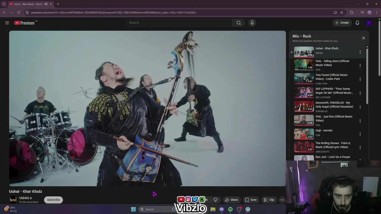The width and height of the screenshot is (381, 214).
Task: Click the Create button
Action: click(342, 23)
